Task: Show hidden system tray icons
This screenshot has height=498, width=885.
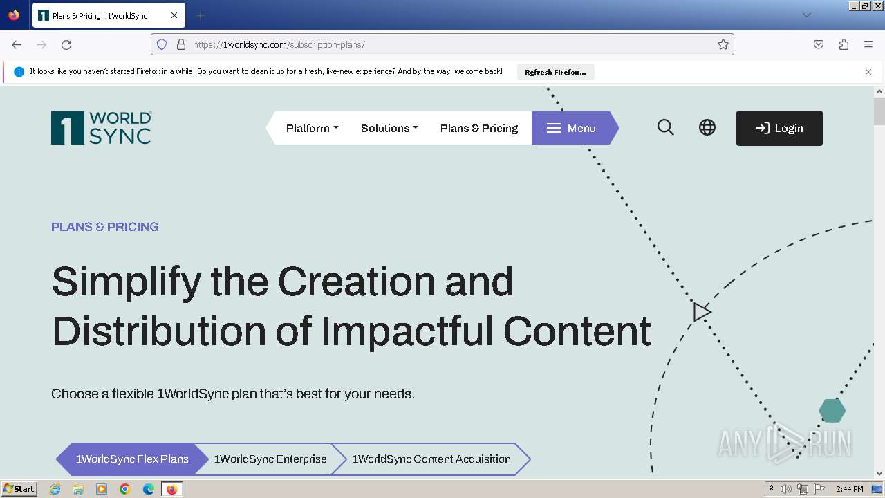Action: pyautogui.click(x=772, y=489)
